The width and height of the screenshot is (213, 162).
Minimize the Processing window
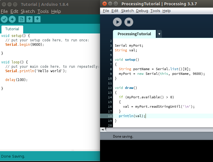click(x=110, y=4)
